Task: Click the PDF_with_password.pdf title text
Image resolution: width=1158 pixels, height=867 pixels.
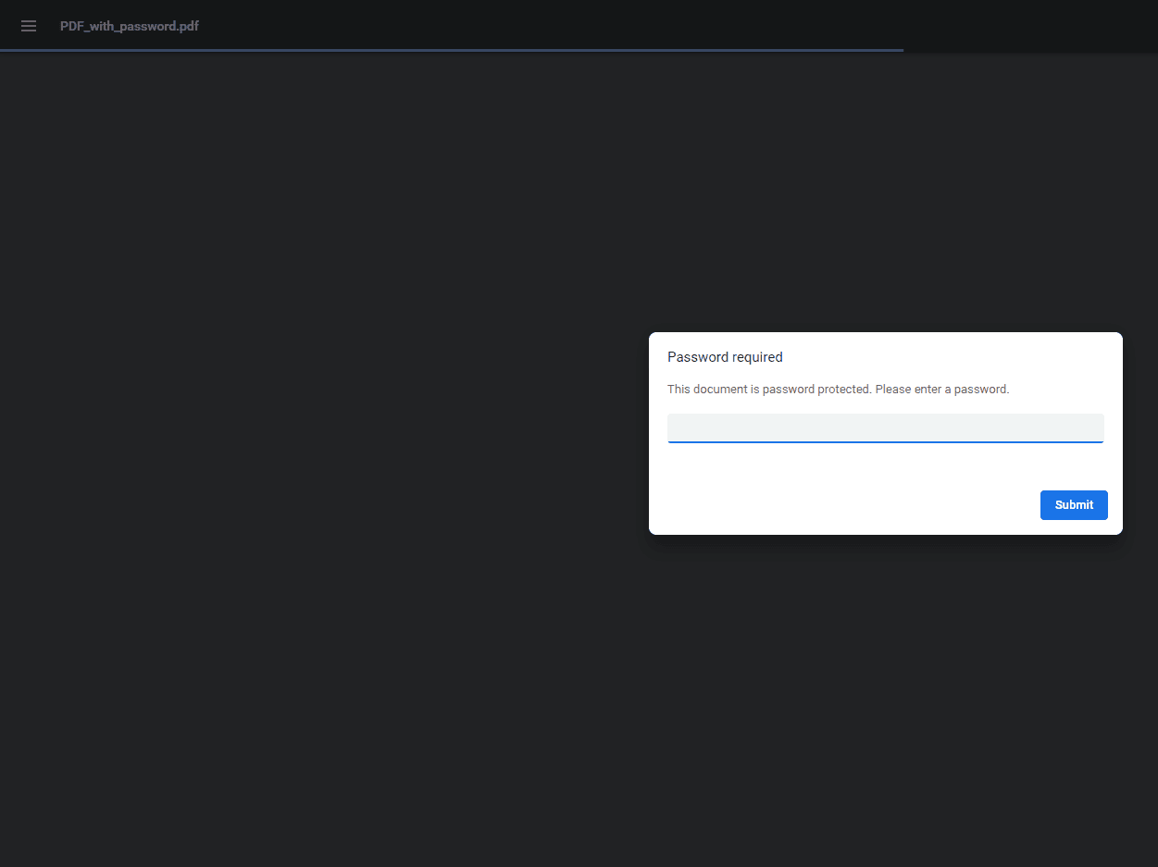Action: click(x=129, y=26)
